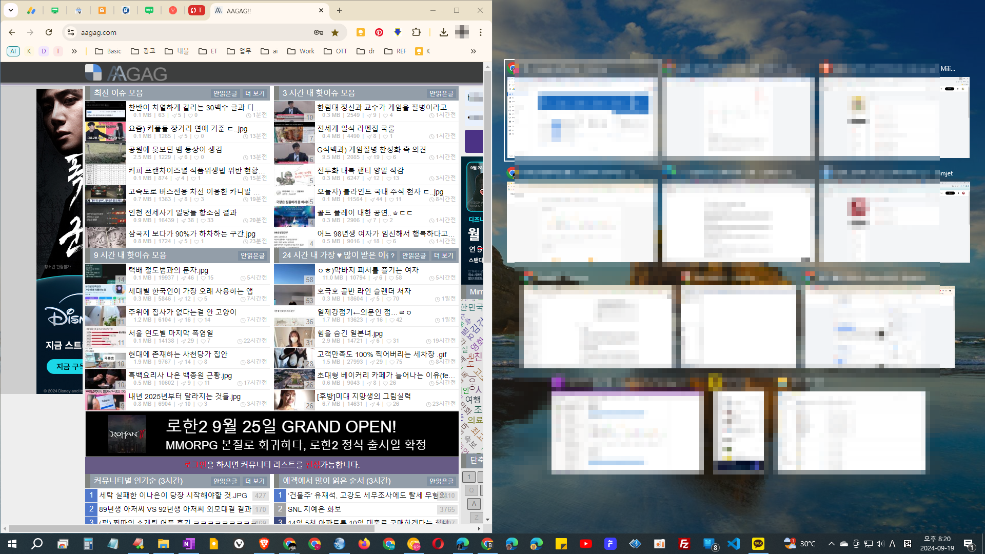
Task: Open the site information icon beside aagag.com
Action: 71,32
